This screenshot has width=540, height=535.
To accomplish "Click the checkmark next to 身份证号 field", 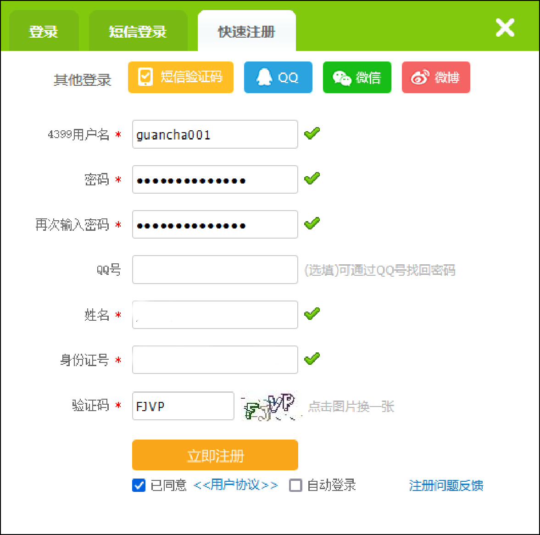I will point(312,358).
